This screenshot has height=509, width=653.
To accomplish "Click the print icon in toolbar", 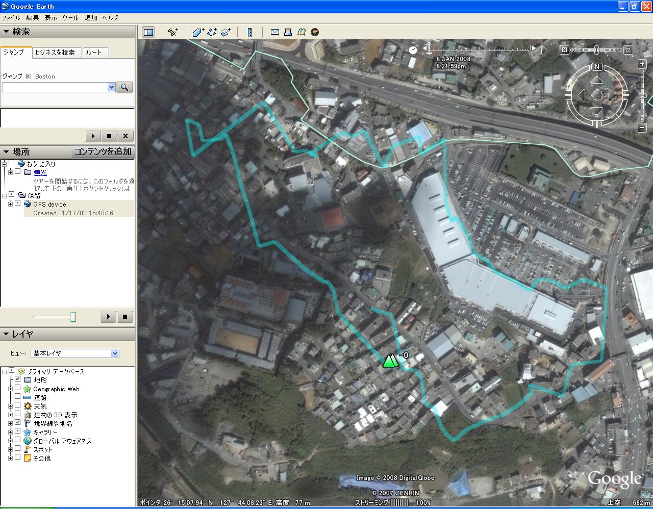I will pos(288,32).
